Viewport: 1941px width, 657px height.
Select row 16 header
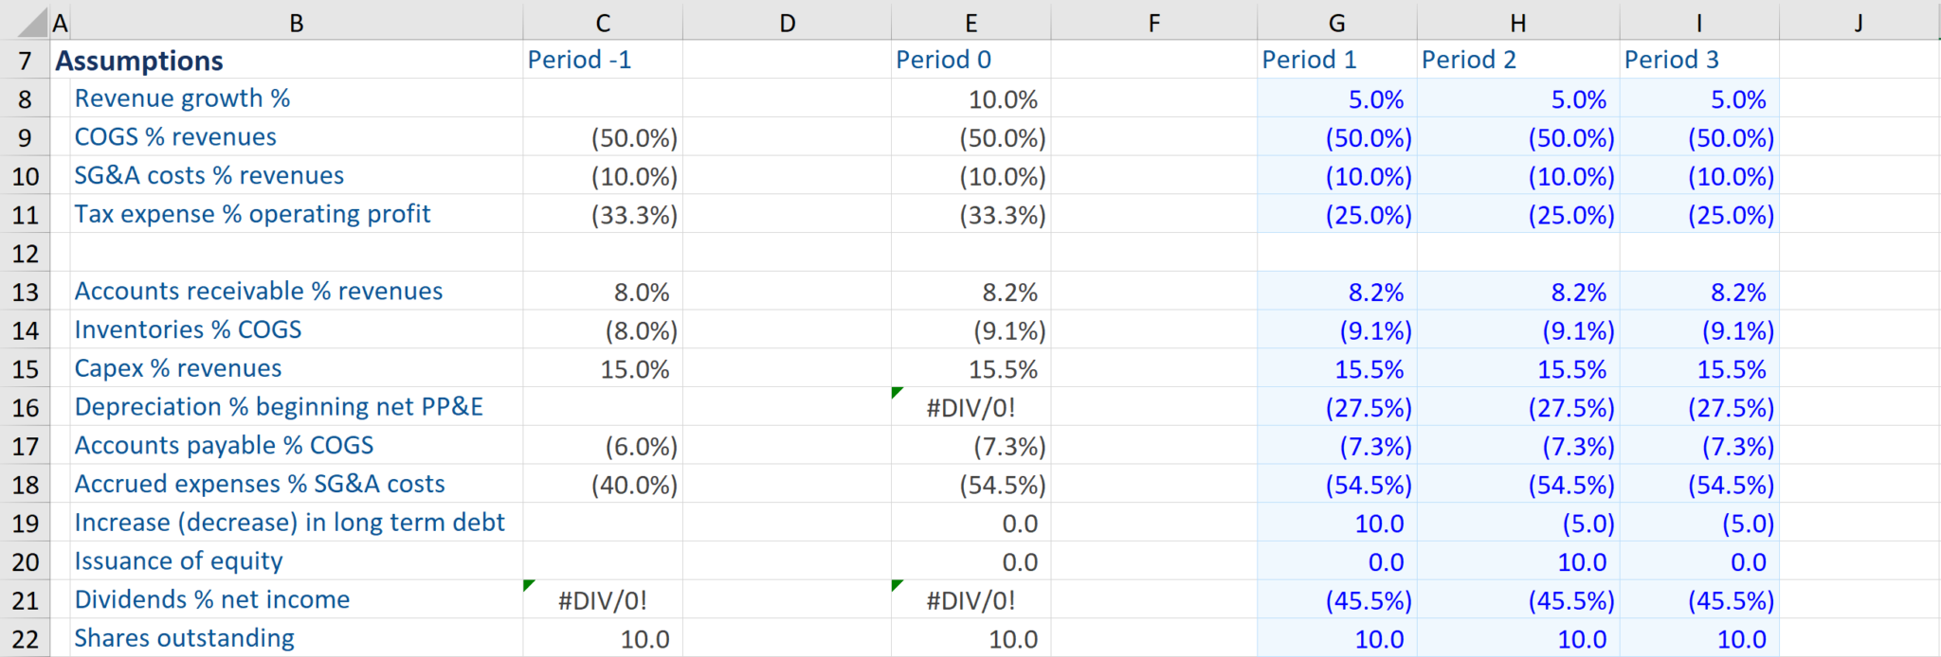click(26, 407)
